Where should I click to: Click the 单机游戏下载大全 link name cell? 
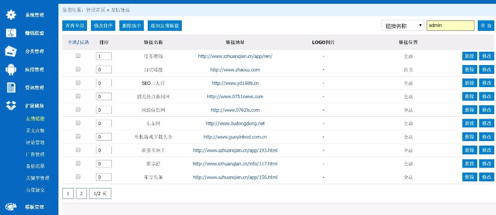coord(153,137)
